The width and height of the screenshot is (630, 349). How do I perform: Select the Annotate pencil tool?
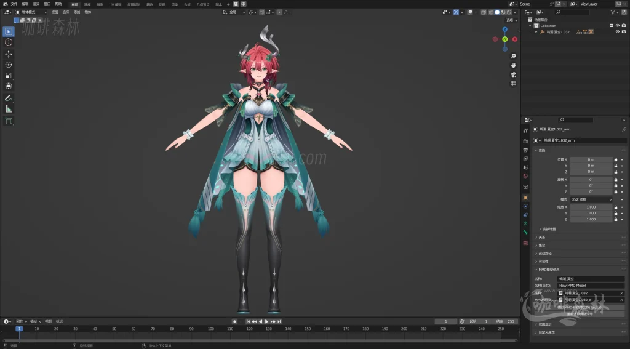9,98
